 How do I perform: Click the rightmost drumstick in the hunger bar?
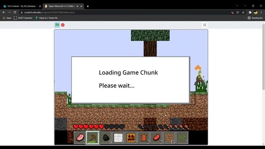tap(186, 127)
